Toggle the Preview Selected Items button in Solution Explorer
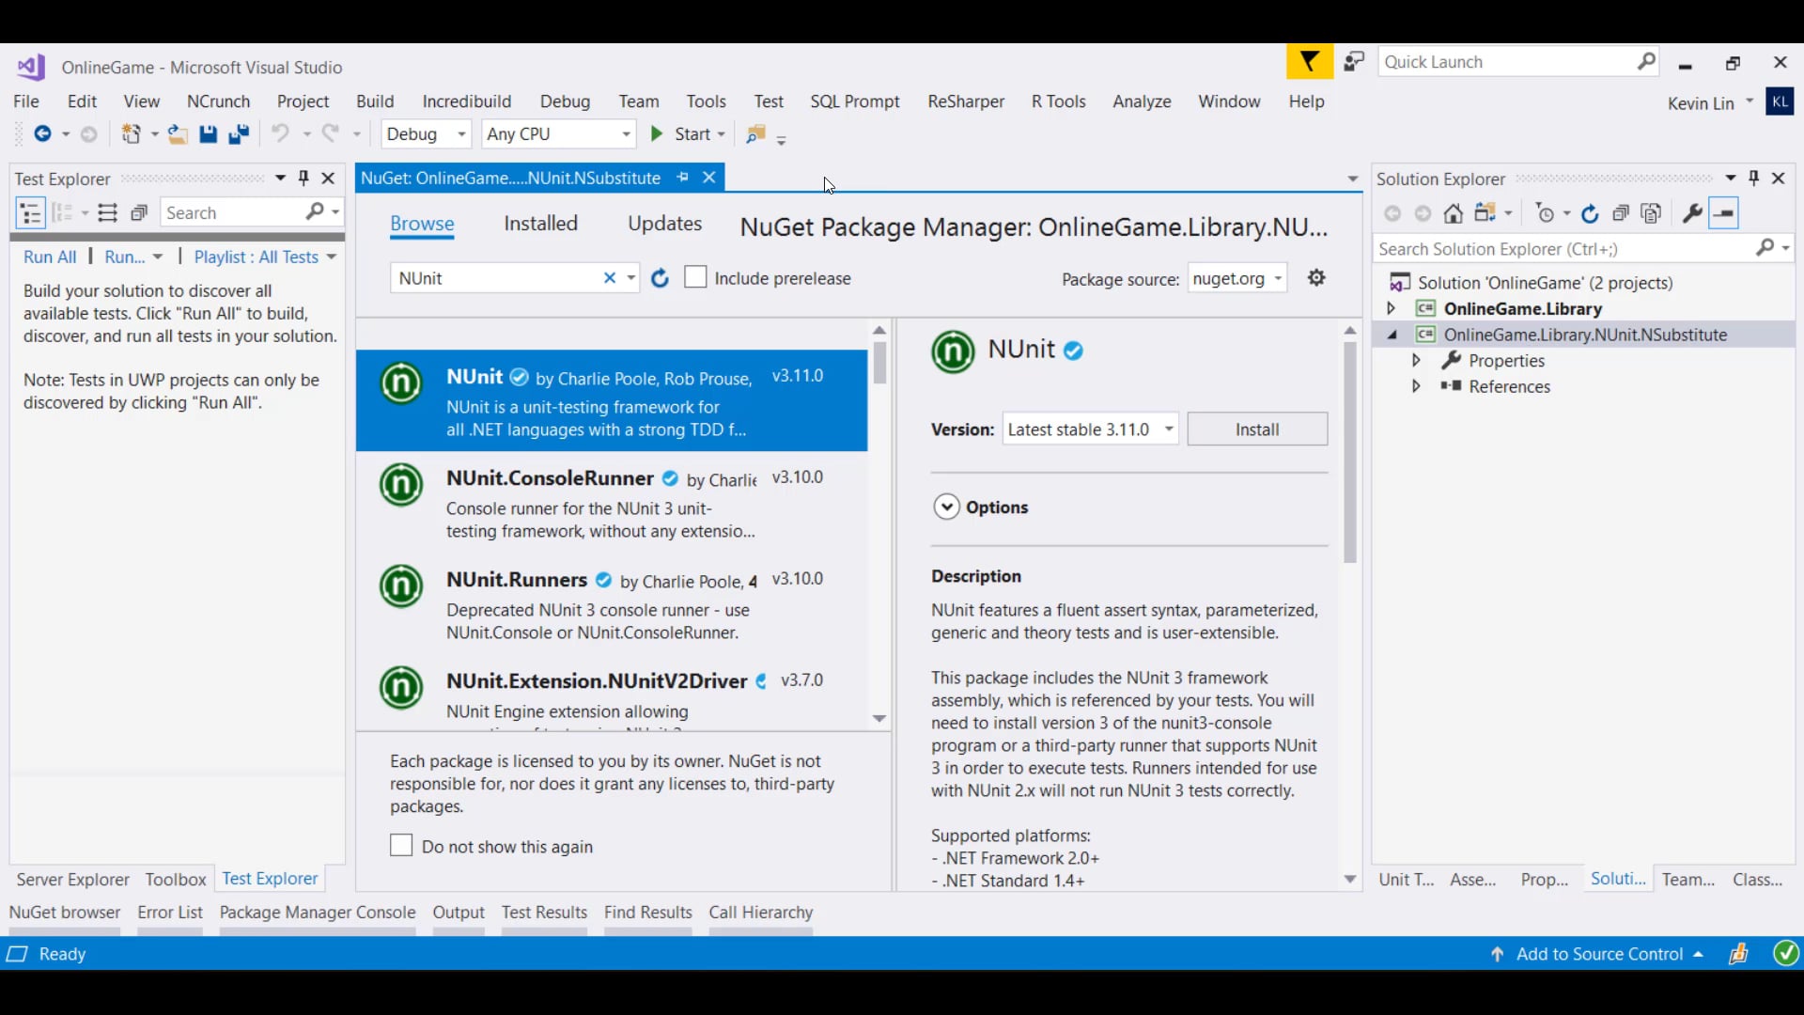This screenshot has height=1015, width=1804. (x=1724, y=213)
